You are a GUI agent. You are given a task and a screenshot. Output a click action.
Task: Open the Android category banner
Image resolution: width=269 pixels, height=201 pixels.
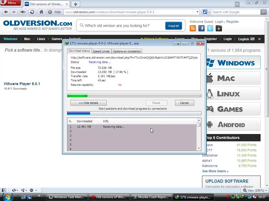click(234, 124)
